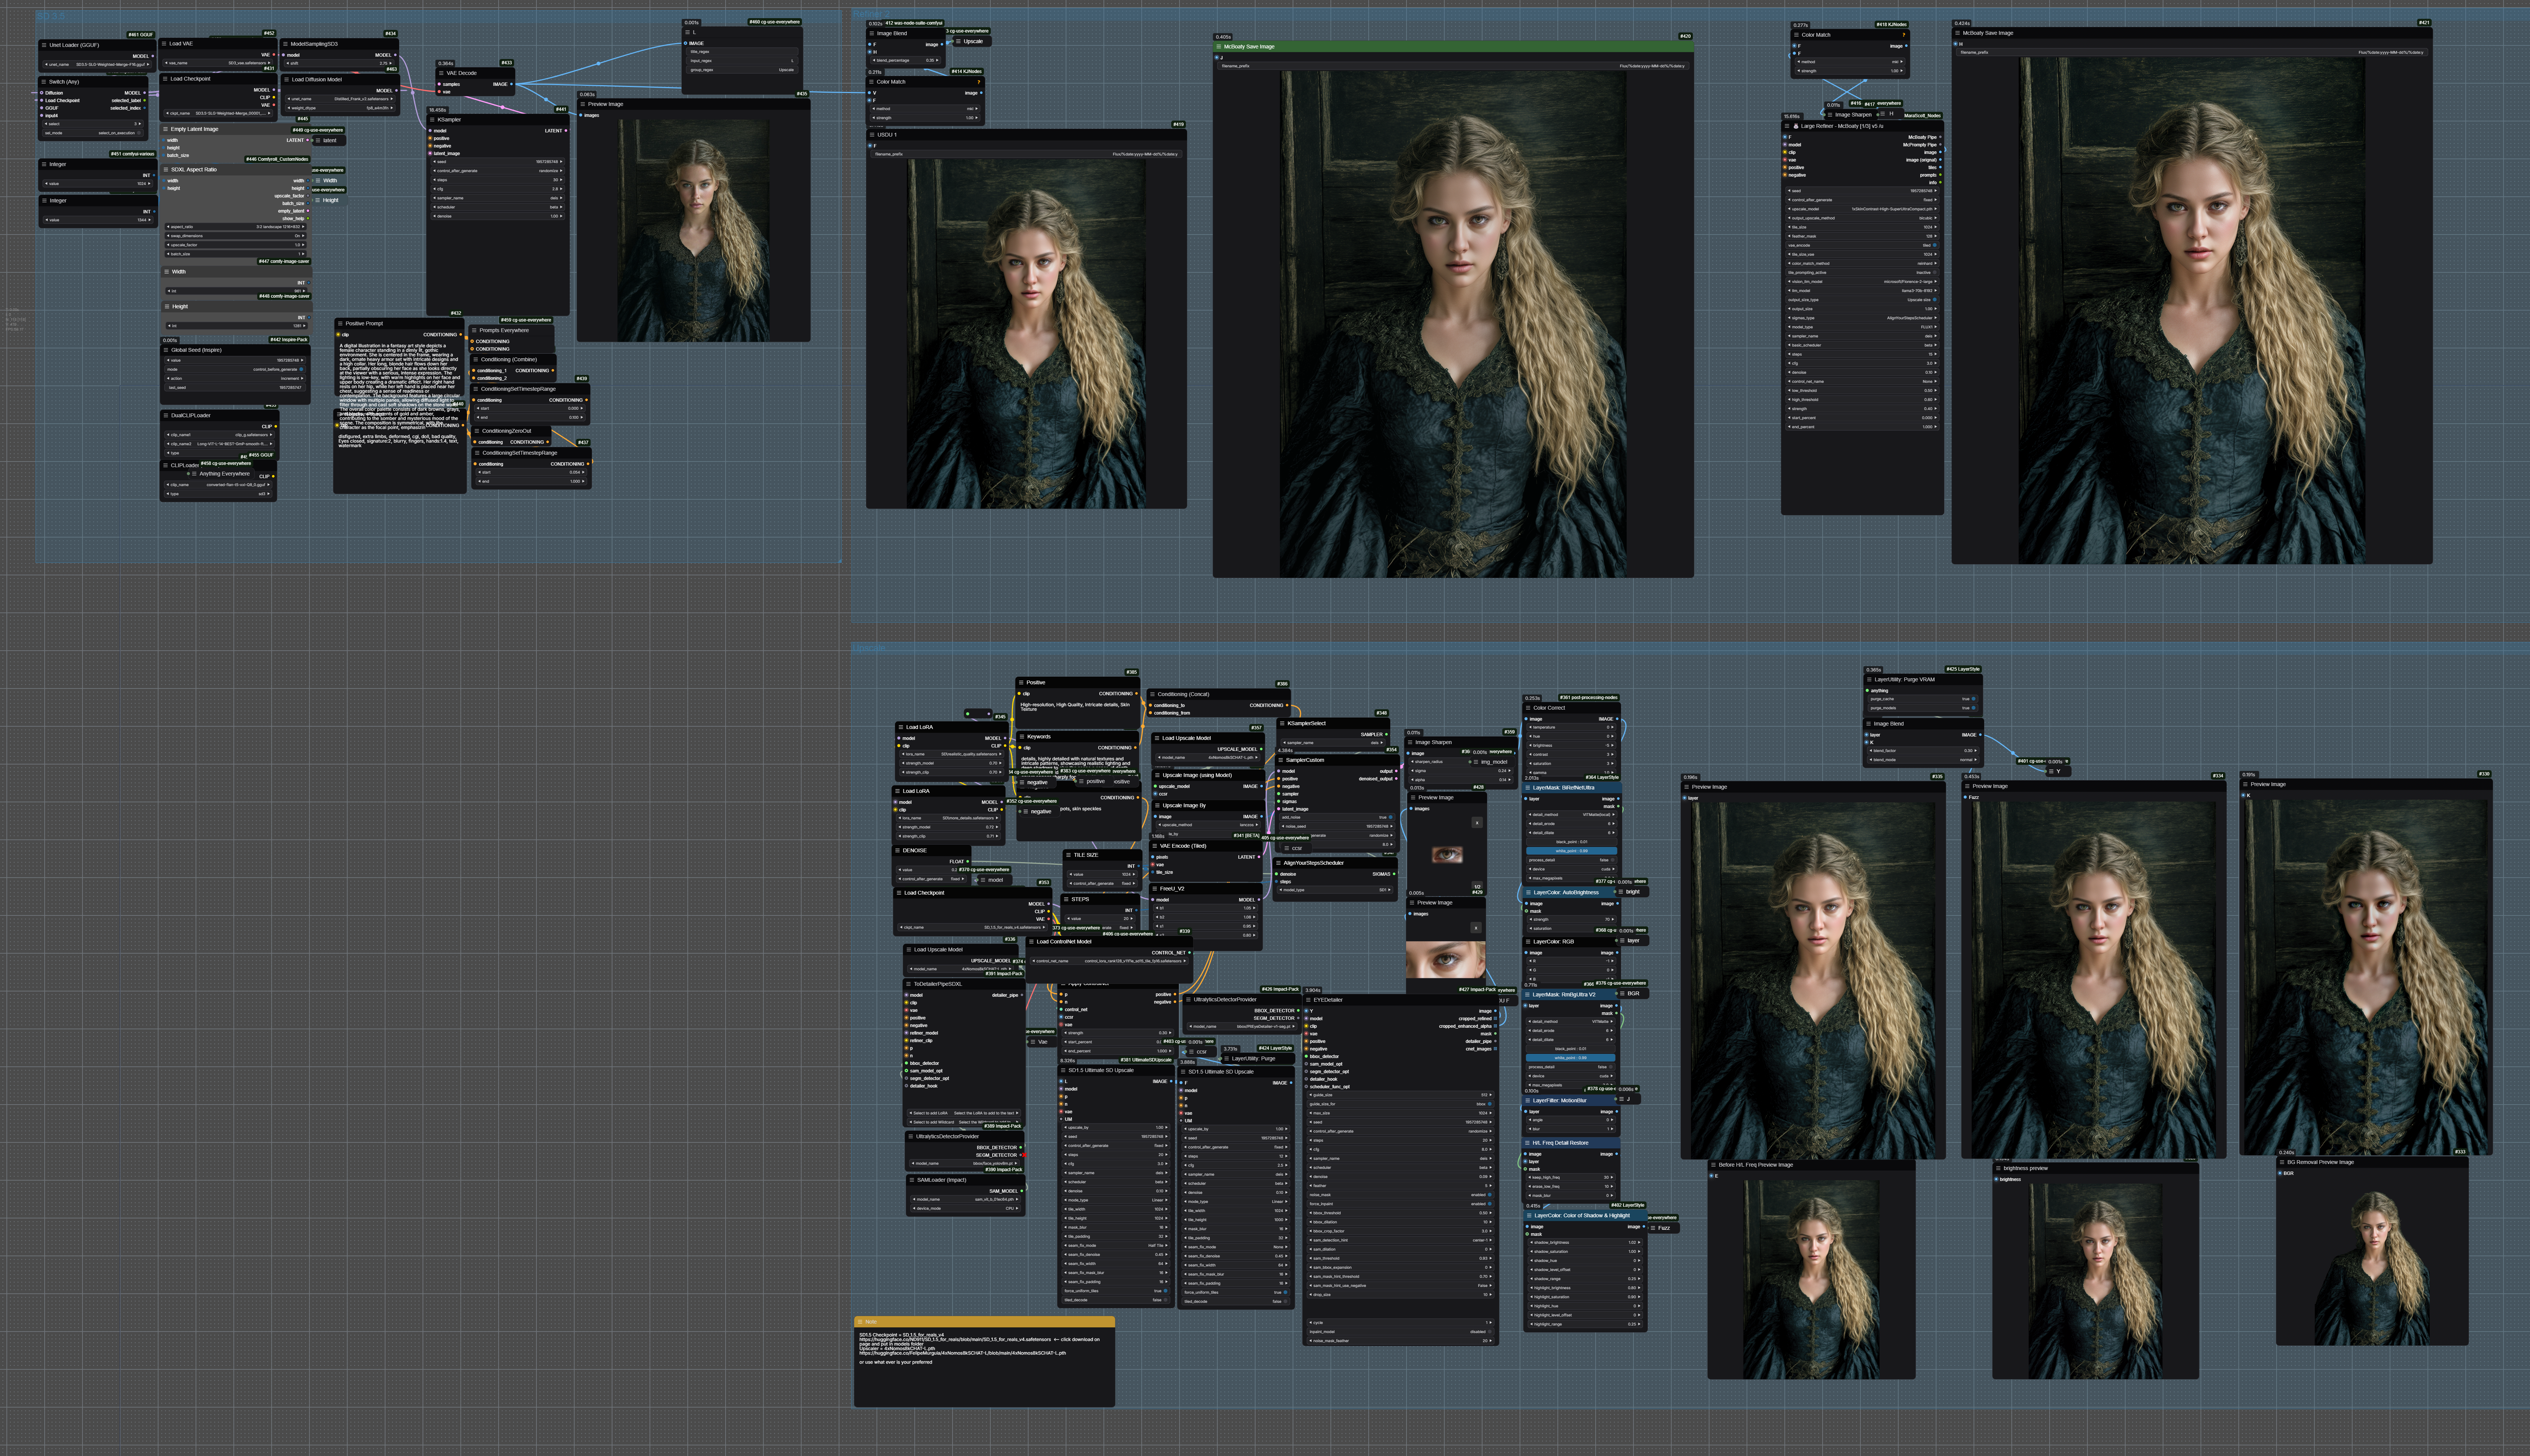Image resolution: width=2530 pixels, height=1456 pixels.
Task: Click the SDXL Aspect Ratio node menu icon
Action: click(166, 169)
